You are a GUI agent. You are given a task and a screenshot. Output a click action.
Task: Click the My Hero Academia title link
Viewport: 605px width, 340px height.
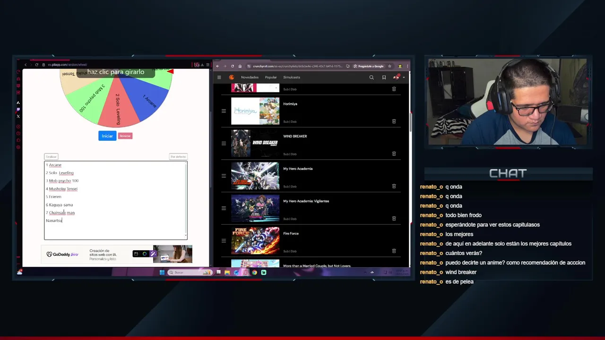point(298,169)
